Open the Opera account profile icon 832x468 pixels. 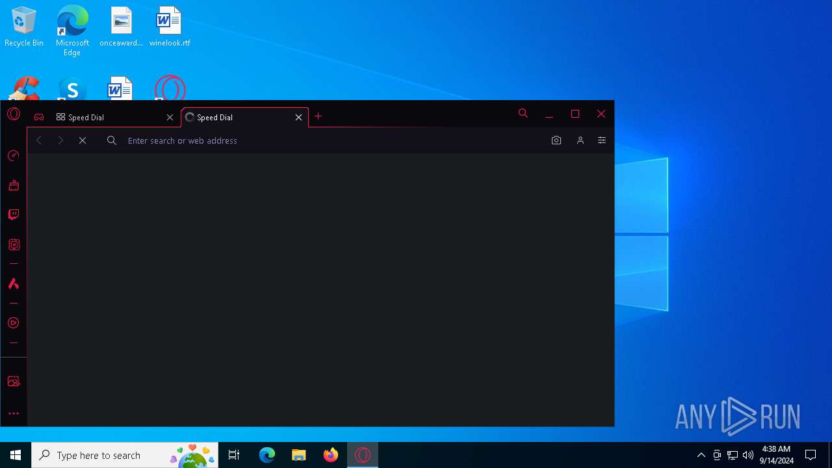[580, 140]
